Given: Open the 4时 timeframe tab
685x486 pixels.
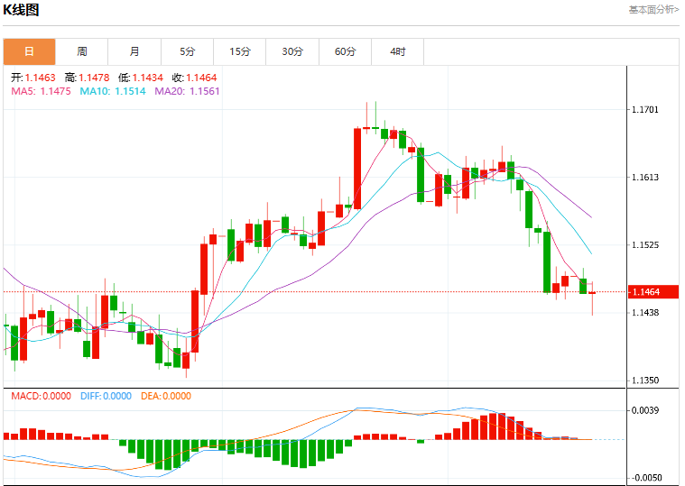Looking at the screenshot, I should (397, 51).
